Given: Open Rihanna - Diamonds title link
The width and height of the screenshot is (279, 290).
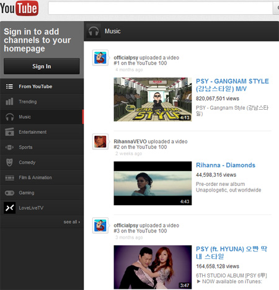Looking at the screenshot, I should [226, 165].
